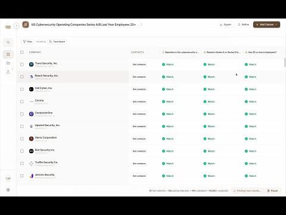Screen dimensions: 286x215
Task: Check the Truffle Security Co. row checkbox
Action: 22,164
